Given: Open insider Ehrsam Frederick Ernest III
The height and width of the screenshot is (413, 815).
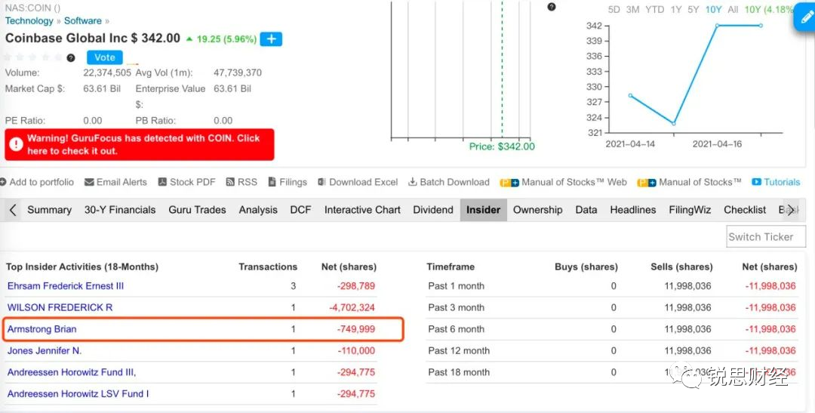Looking at the screenshot, I should [66, 286].
